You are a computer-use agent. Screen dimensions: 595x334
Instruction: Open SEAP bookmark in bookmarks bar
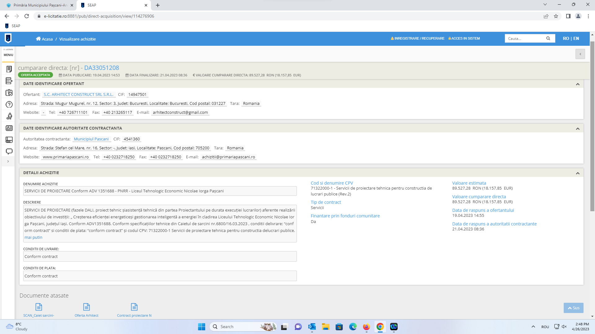(x=13, y=26)
